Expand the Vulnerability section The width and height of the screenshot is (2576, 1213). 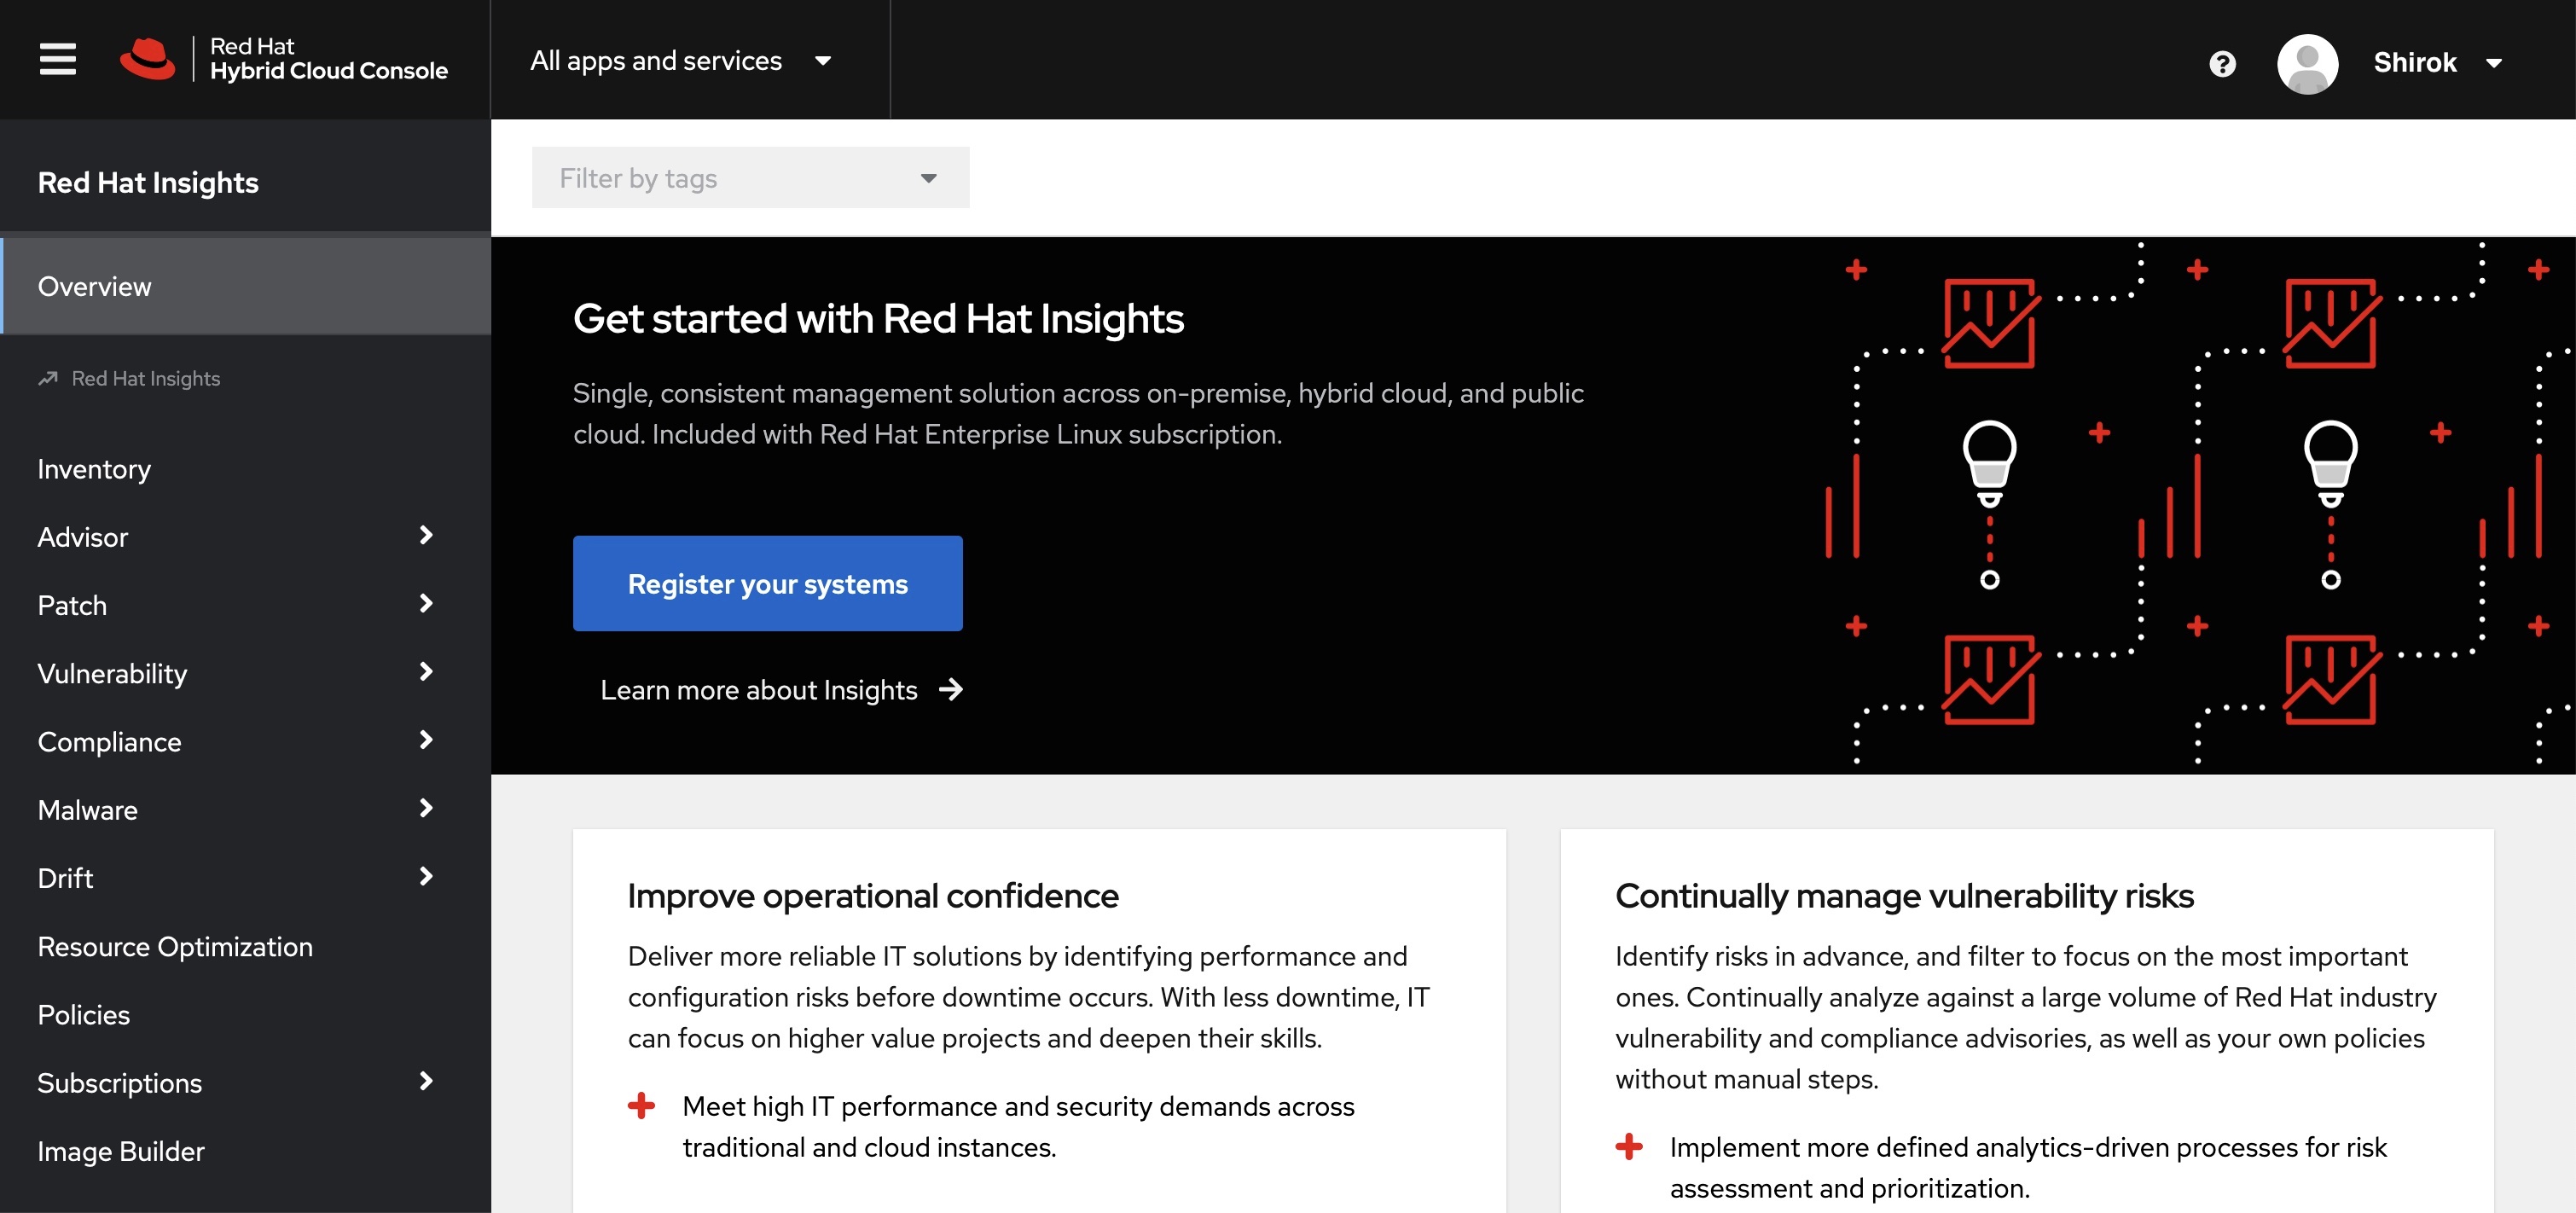coord(426,672)
